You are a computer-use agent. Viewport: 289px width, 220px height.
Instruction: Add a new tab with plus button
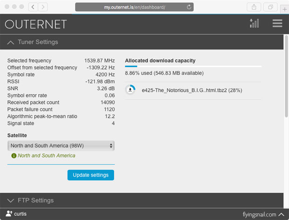click(284, 9)
